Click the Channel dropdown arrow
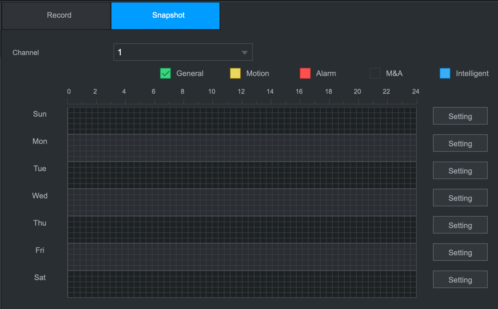498x309 pixels. [x=244, y=53]
